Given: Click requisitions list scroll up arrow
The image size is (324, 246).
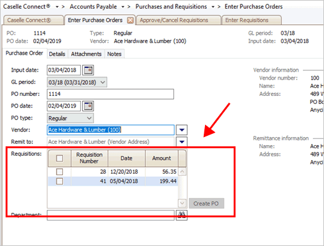Looking at the screenshot, I should (x=182, y=171).
